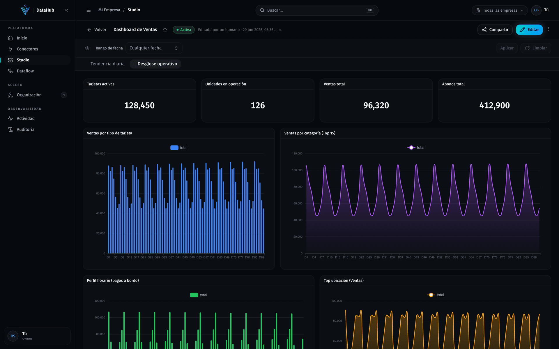Collapse the sidebar with double chevron icon
This screenshot has width=559, height=349.
click(x=66, y=10)
